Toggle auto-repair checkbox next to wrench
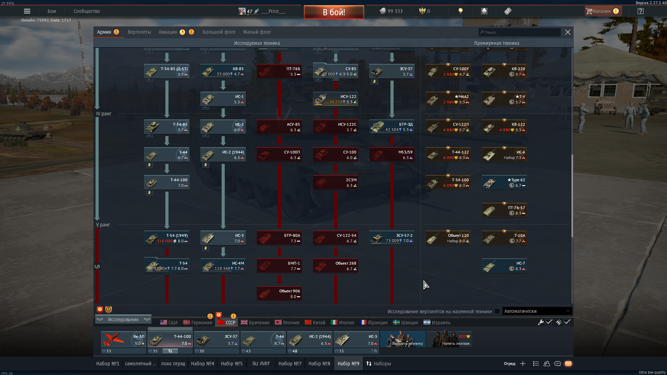667x375 pixels. coord(549,322)
